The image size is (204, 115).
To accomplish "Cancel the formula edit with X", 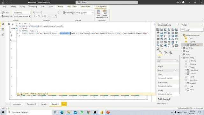I will (9, 24).
